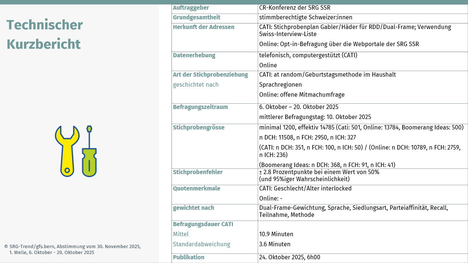Viewport: 468px width, 263px height.
Task: Select the 'Technischer Kurzbericht' title
Action: coord(44,34)
